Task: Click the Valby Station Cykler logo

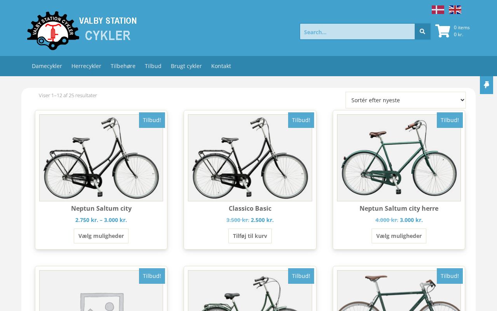Action: [x=82, y=30]
